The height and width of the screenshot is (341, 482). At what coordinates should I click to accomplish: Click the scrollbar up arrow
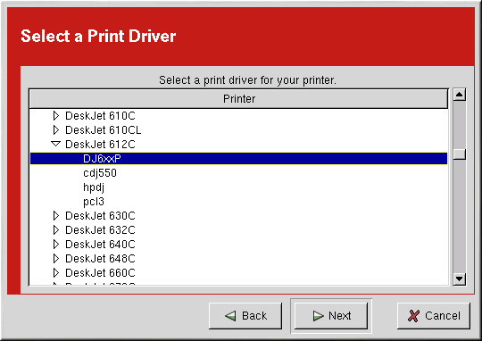click(x=460, y=95)
